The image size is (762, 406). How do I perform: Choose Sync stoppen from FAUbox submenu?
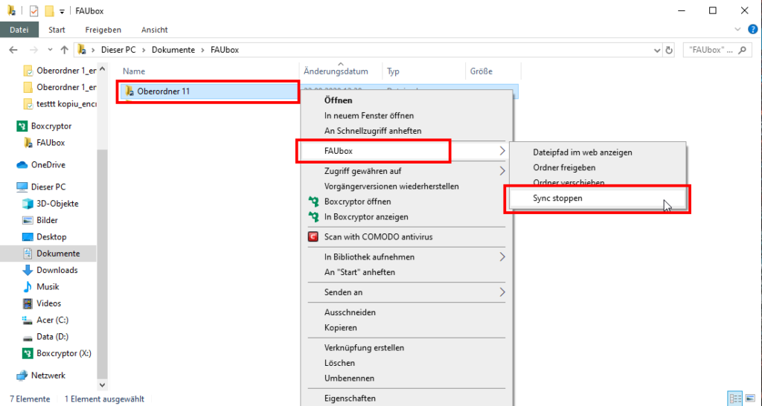click(557, 199)
